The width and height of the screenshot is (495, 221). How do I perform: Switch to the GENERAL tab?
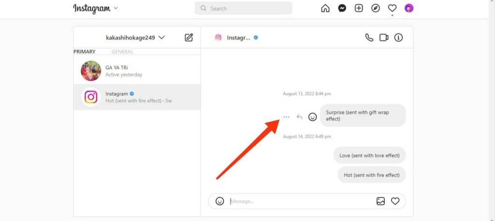[122, 52]
